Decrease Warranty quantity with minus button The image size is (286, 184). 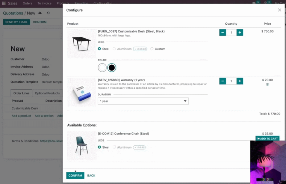pos(223,81)
